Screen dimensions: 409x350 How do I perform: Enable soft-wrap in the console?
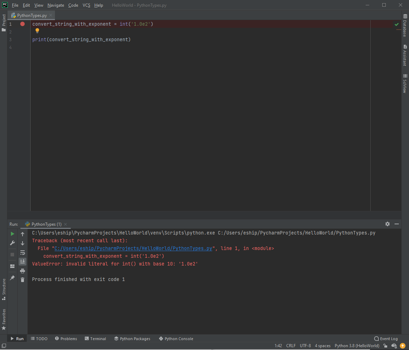coord(22,252)
